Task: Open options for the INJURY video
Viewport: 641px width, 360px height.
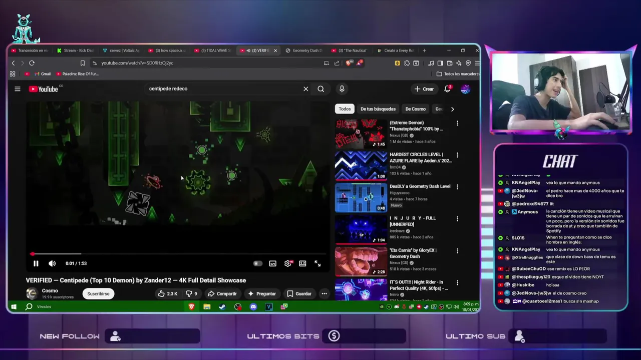Action: coord(457,218)
